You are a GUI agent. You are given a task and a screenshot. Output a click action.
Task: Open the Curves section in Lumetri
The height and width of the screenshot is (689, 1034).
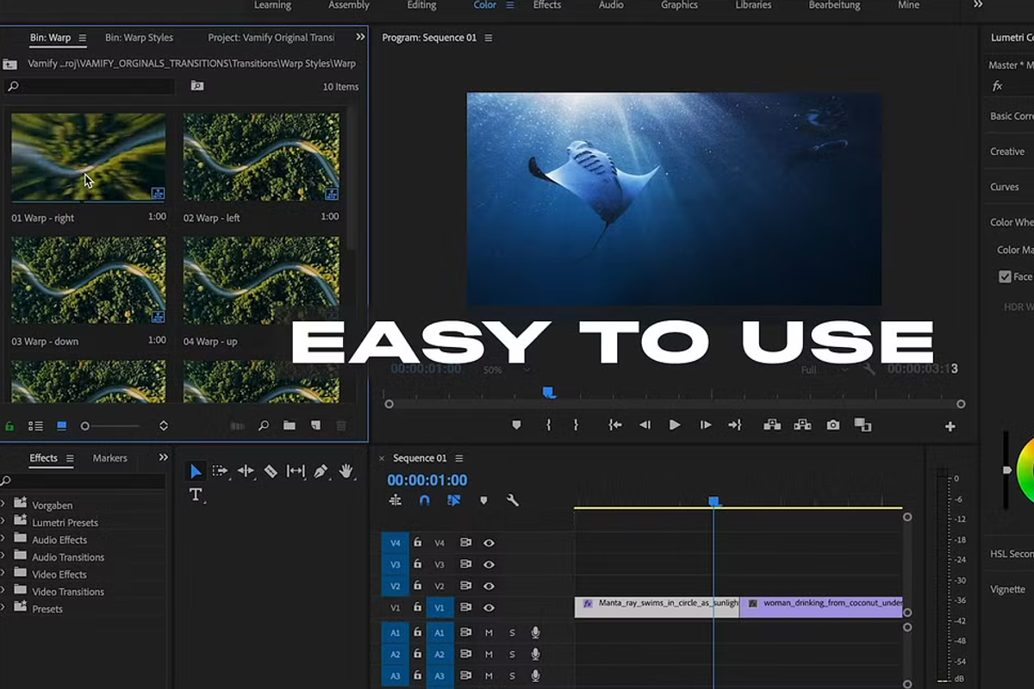point(1005,187)
